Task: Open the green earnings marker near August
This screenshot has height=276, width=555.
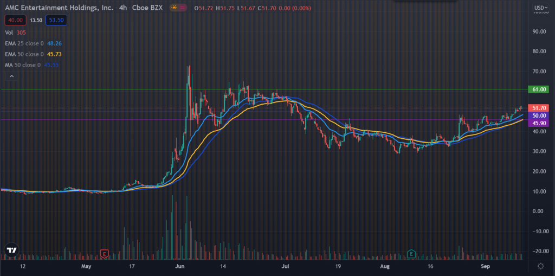Action: pyautogui.click(x=411, y=254)
